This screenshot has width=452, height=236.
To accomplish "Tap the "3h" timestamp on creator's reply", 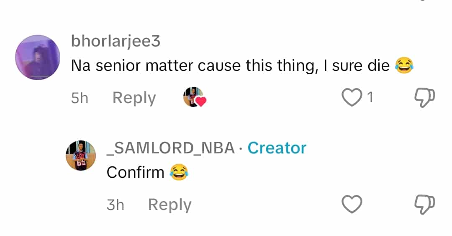I will [115, 205].
